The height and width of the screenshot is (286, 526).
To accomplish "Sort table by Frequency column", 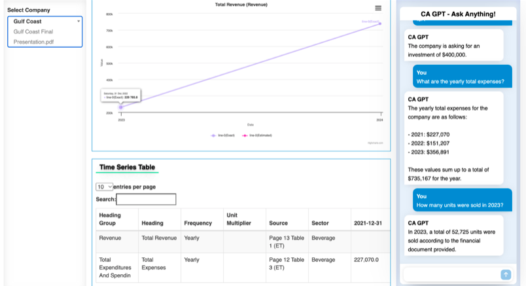I will tap(198, 223).
